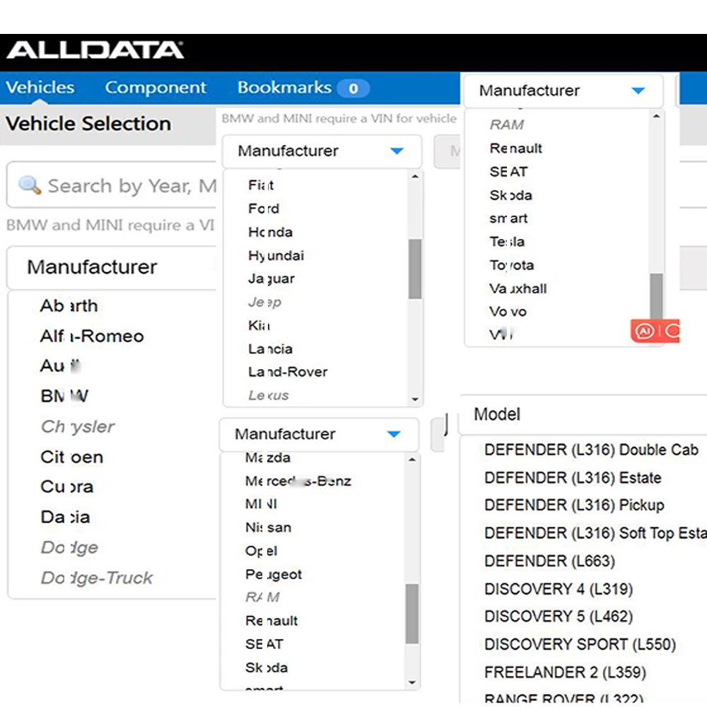Switch to the Component tab
This screenshot has width=707, height=707.
tap(156, 88)
